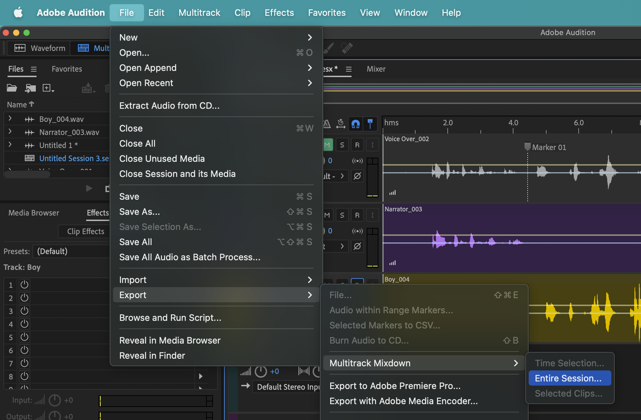
Task: Click the input arrow icon beside Default Stereo Input
Action: [x=245, y=386]
